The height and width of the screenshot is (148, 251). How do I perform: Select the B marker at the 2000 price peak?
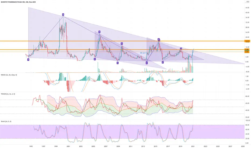point(63,15)
